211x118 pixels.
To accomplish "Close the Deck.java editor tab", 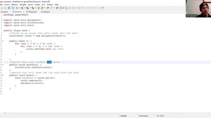I will pyautogui.click(x=24, y=12).
